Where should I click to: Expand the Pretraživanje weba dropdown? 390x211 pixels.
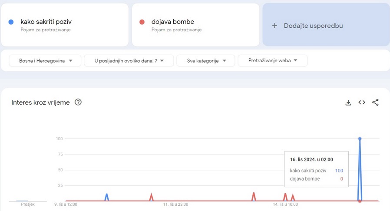272,60
